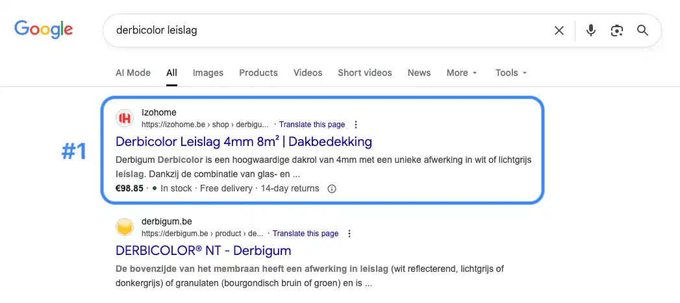Open the Short videos tab
Image resolution: width=680 pixels, height=303 pixels.
pos(365,73)
